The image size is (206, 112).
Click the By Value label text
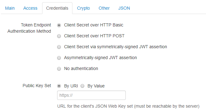click(96, 86)
